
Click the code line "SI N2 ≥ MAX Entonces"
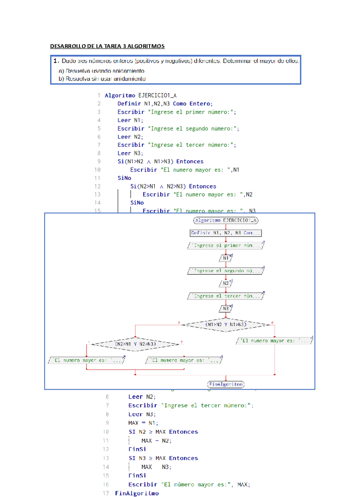[163, 432]
